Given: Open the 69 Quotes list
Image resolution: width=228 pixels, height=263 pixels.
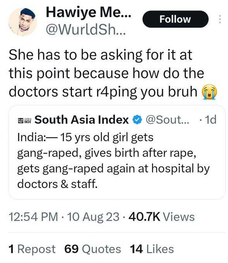Looking at the screenshot, I should click(x=93, y=249).
